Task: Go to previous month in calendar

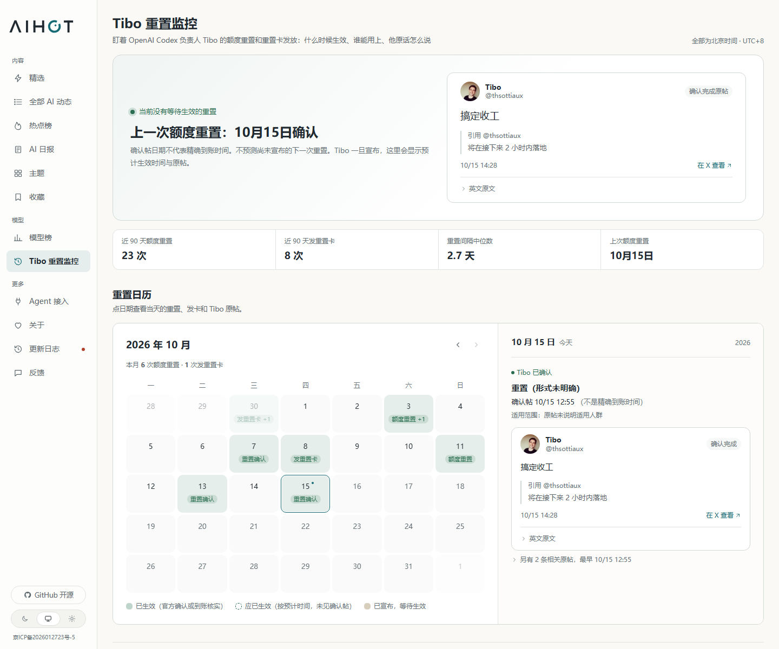Action: [x=458, y=345]
